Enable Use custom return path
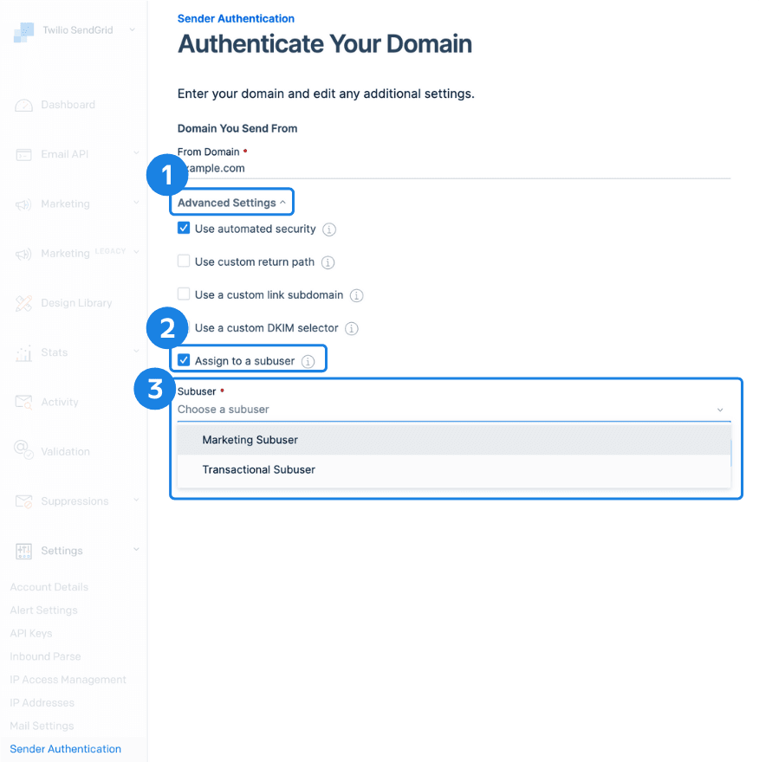This screenshot has height=762, width=759. point(184,262)
